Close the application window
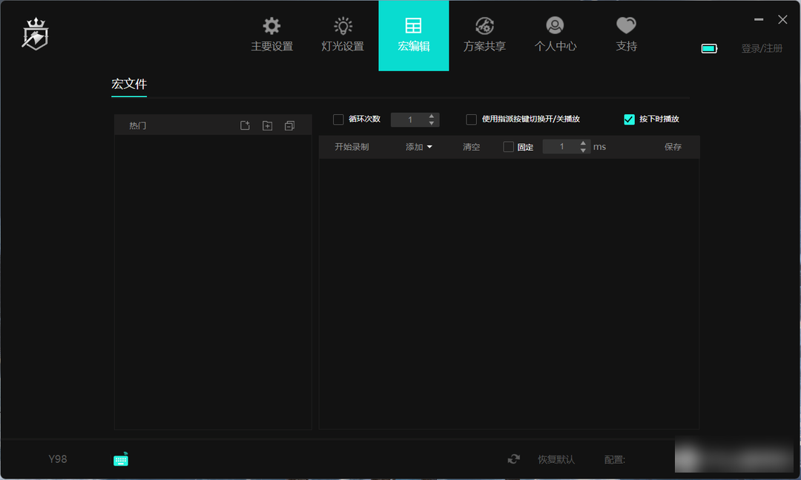Viewport: 801px width, 480px height. coord(782,19)
